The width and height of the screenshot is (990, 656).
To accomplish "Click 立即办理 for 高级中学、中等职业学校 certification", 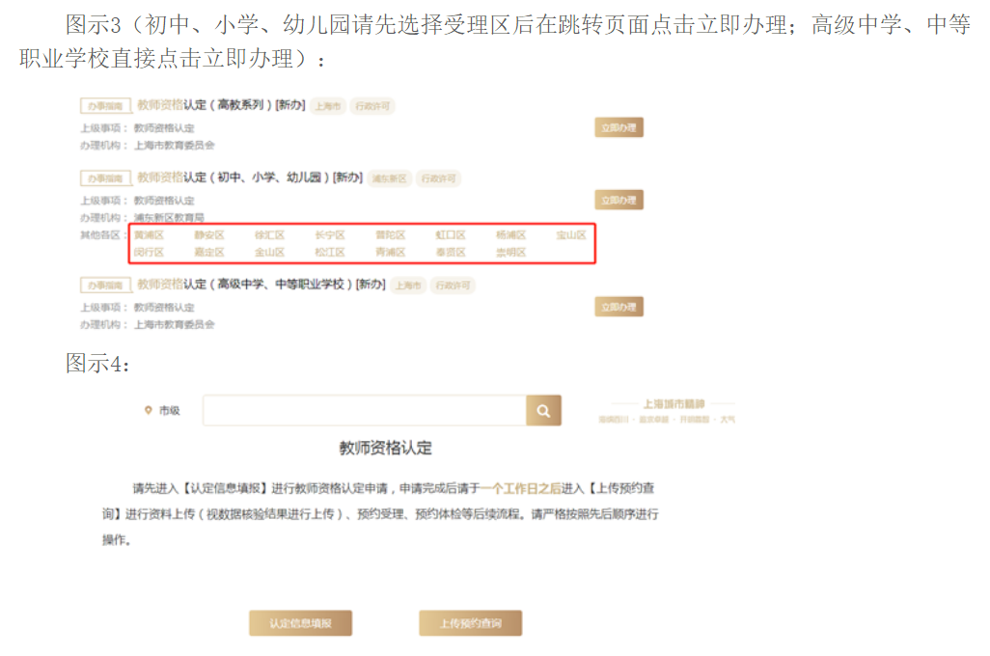I will point(619,307).
